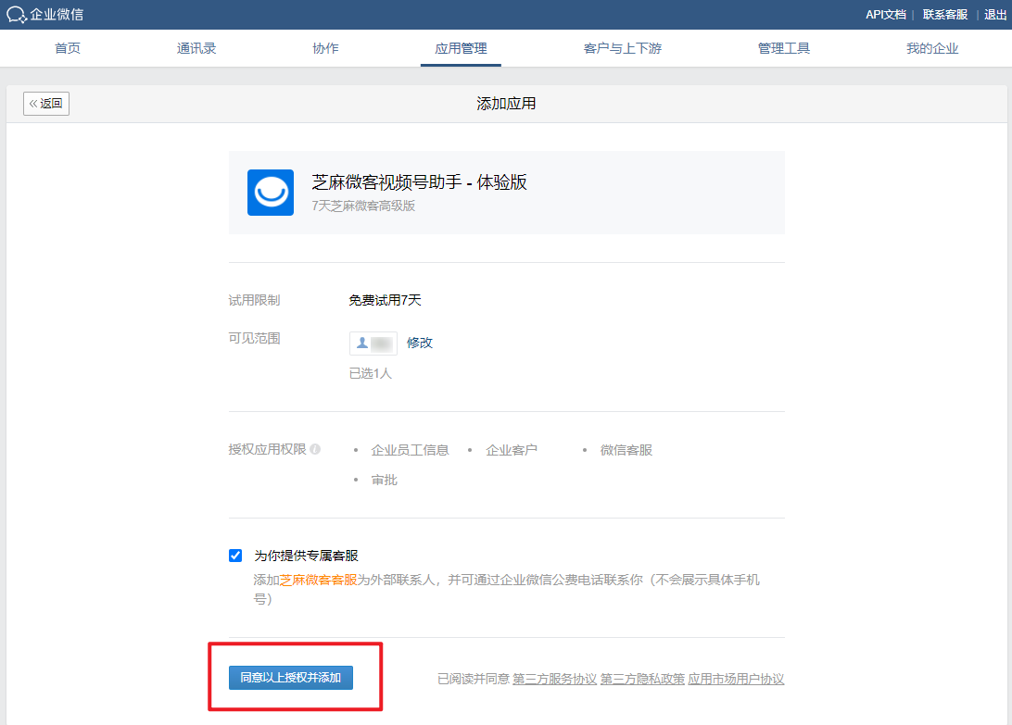
Task: Click the 芝麻微客 app logo icon
Action: pos(271,193)
